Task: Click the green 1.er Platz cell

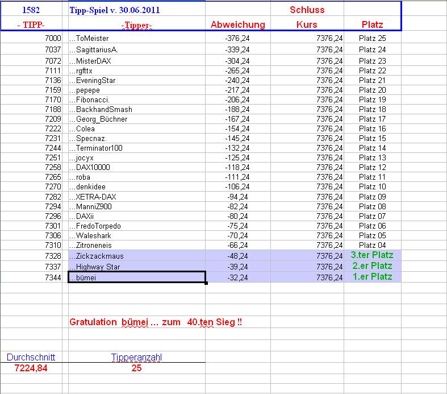Action: pyautogui.click(x=372, y=277)
